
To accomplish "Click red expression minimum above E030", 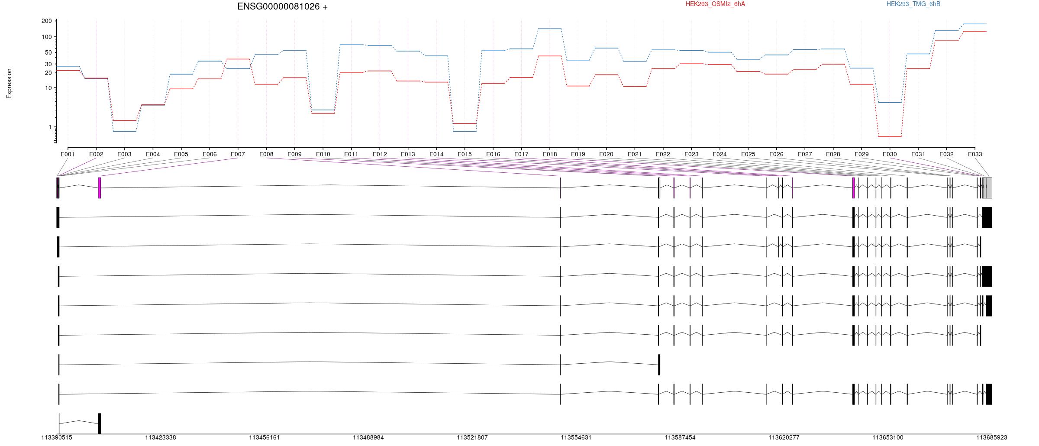I will (890, 136).
